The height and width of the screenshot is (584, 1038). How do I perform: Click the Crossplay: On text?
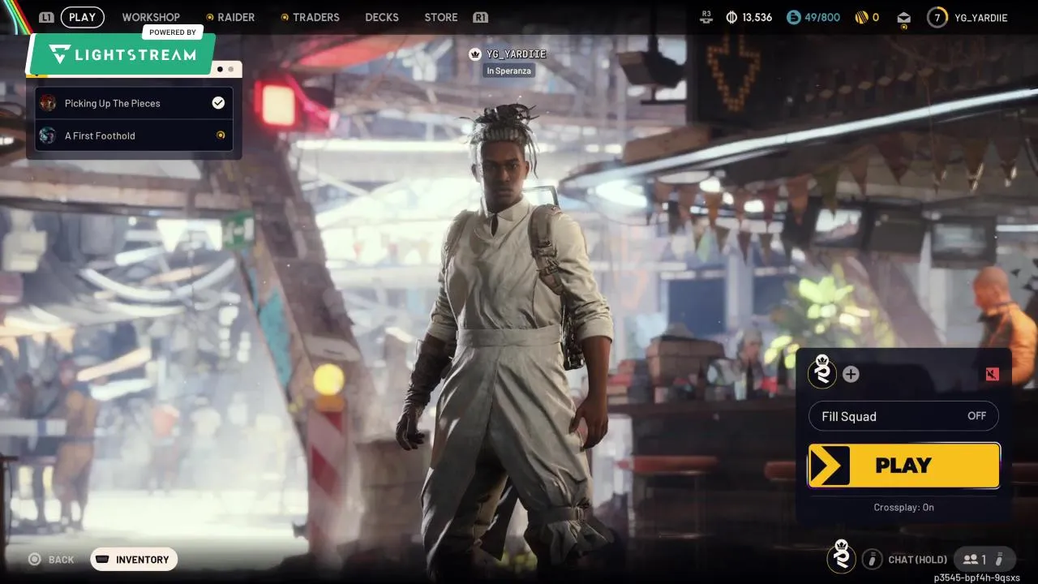[x=903, y=507]
